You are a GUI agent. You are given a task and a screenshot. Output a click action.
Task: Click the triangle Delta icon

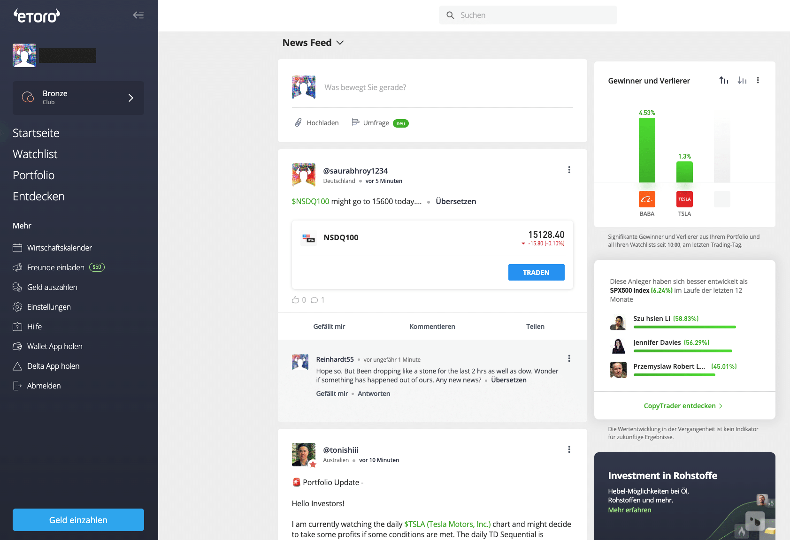[17, 366]
